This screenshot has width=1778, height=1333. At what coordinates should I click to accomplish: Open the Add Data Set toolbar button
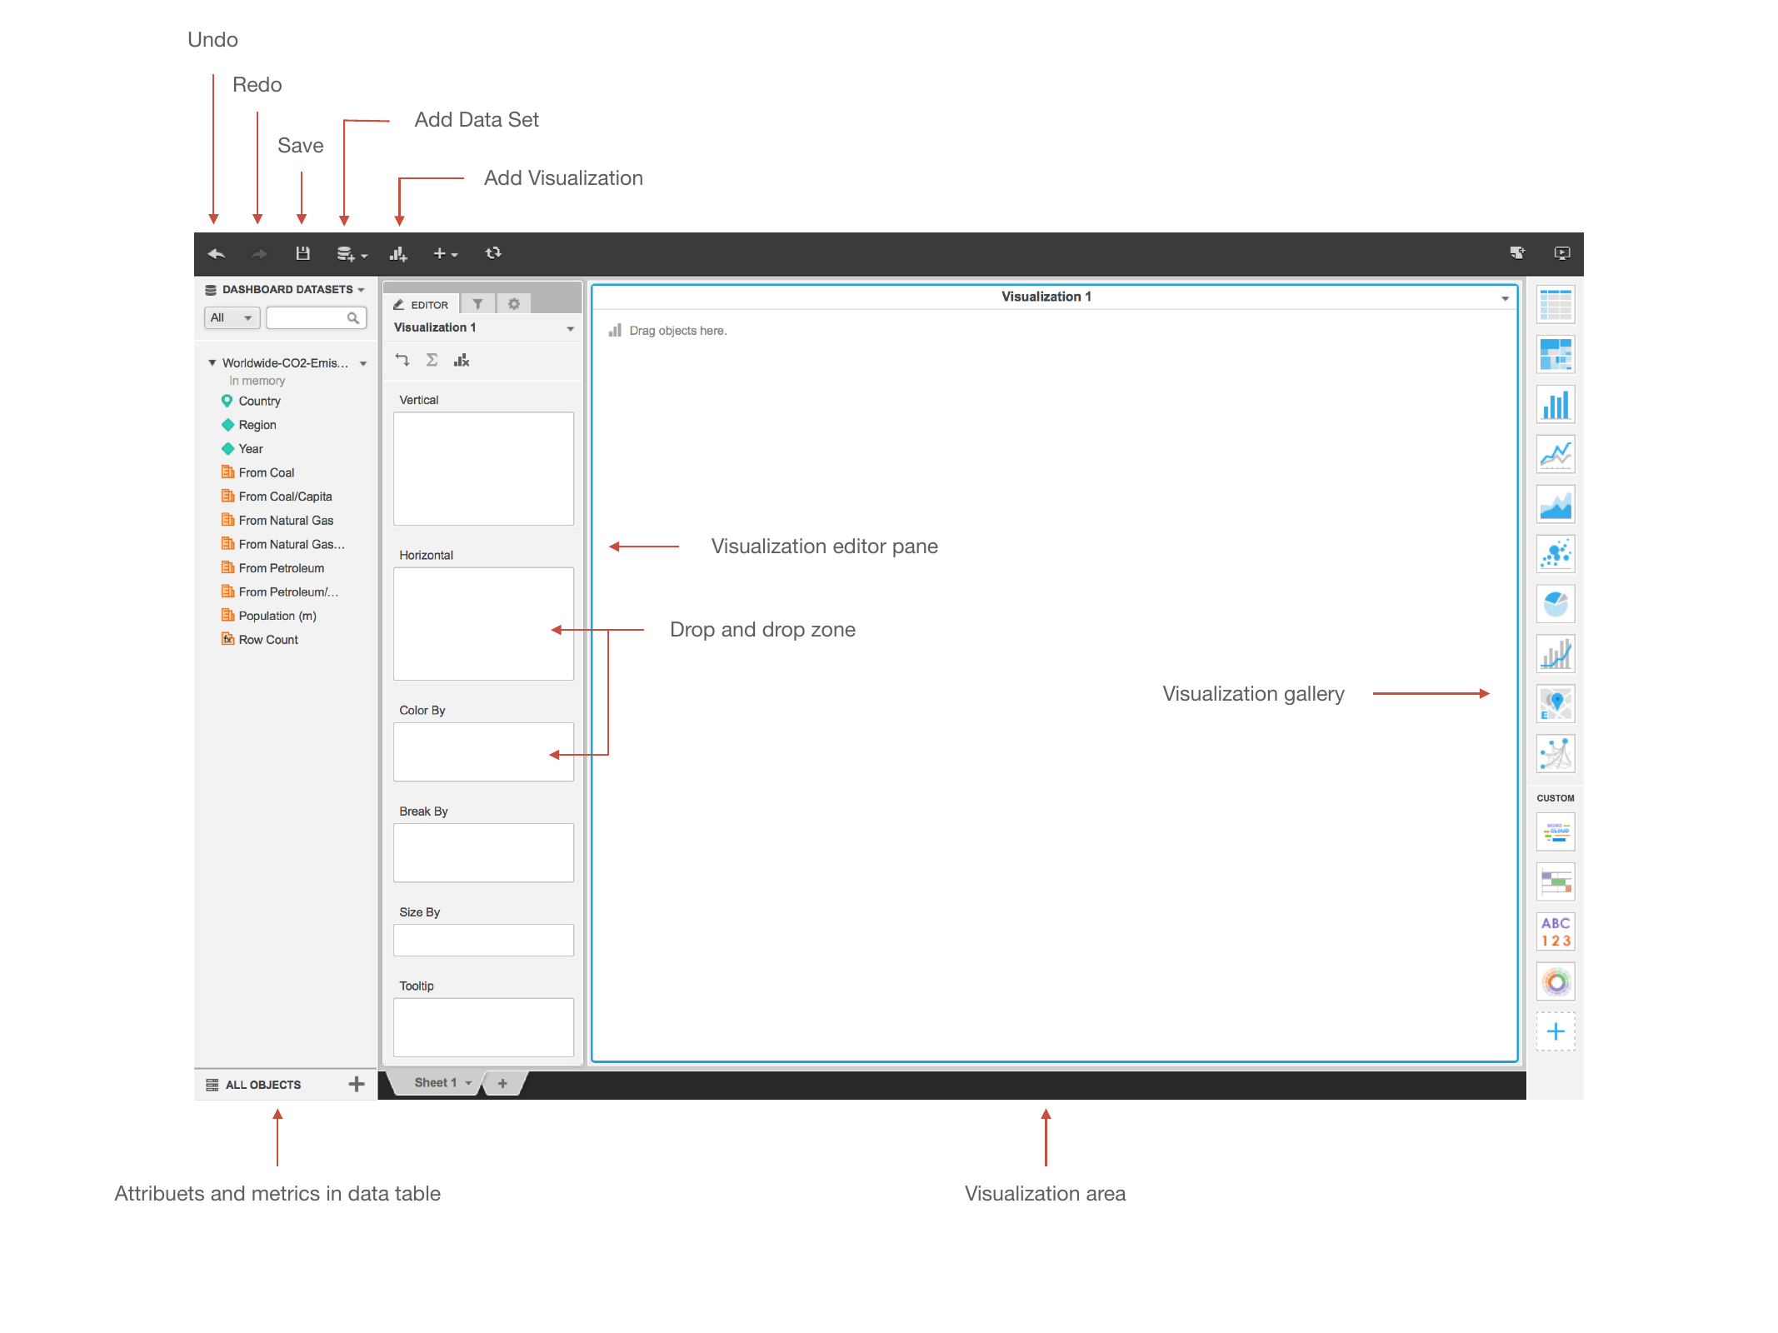pyautogui.click(x=351, y=254)
